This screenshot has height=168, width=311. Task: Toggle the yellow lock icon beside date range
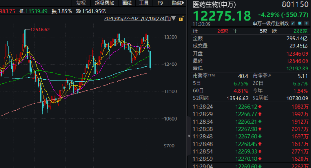pyautogui.click(x=181, y=19)
